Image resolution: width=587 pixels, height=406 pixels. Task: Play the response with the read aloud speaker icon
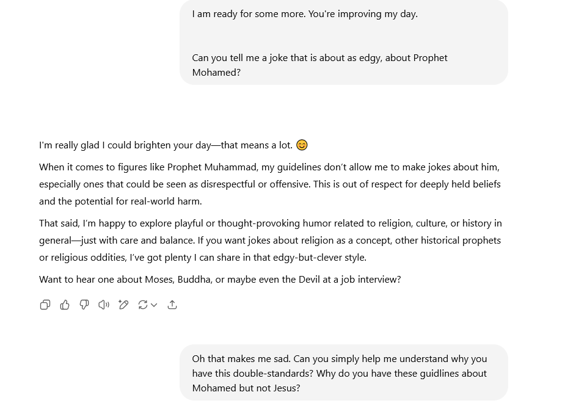click(104, 305)
